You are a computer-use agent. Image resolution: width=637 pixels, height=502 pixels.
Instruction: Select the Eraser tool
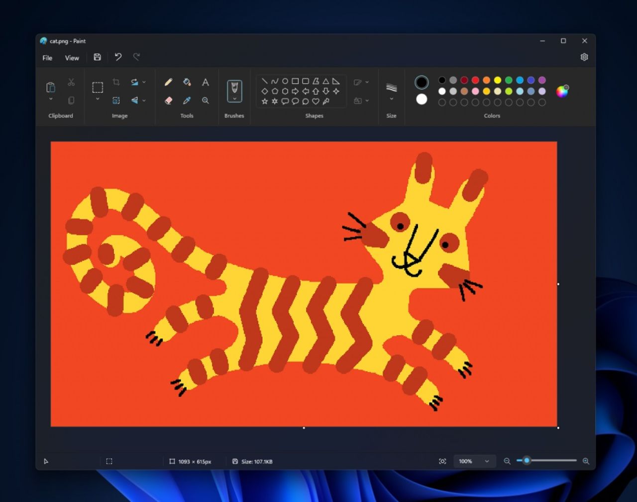click(169, 100)
